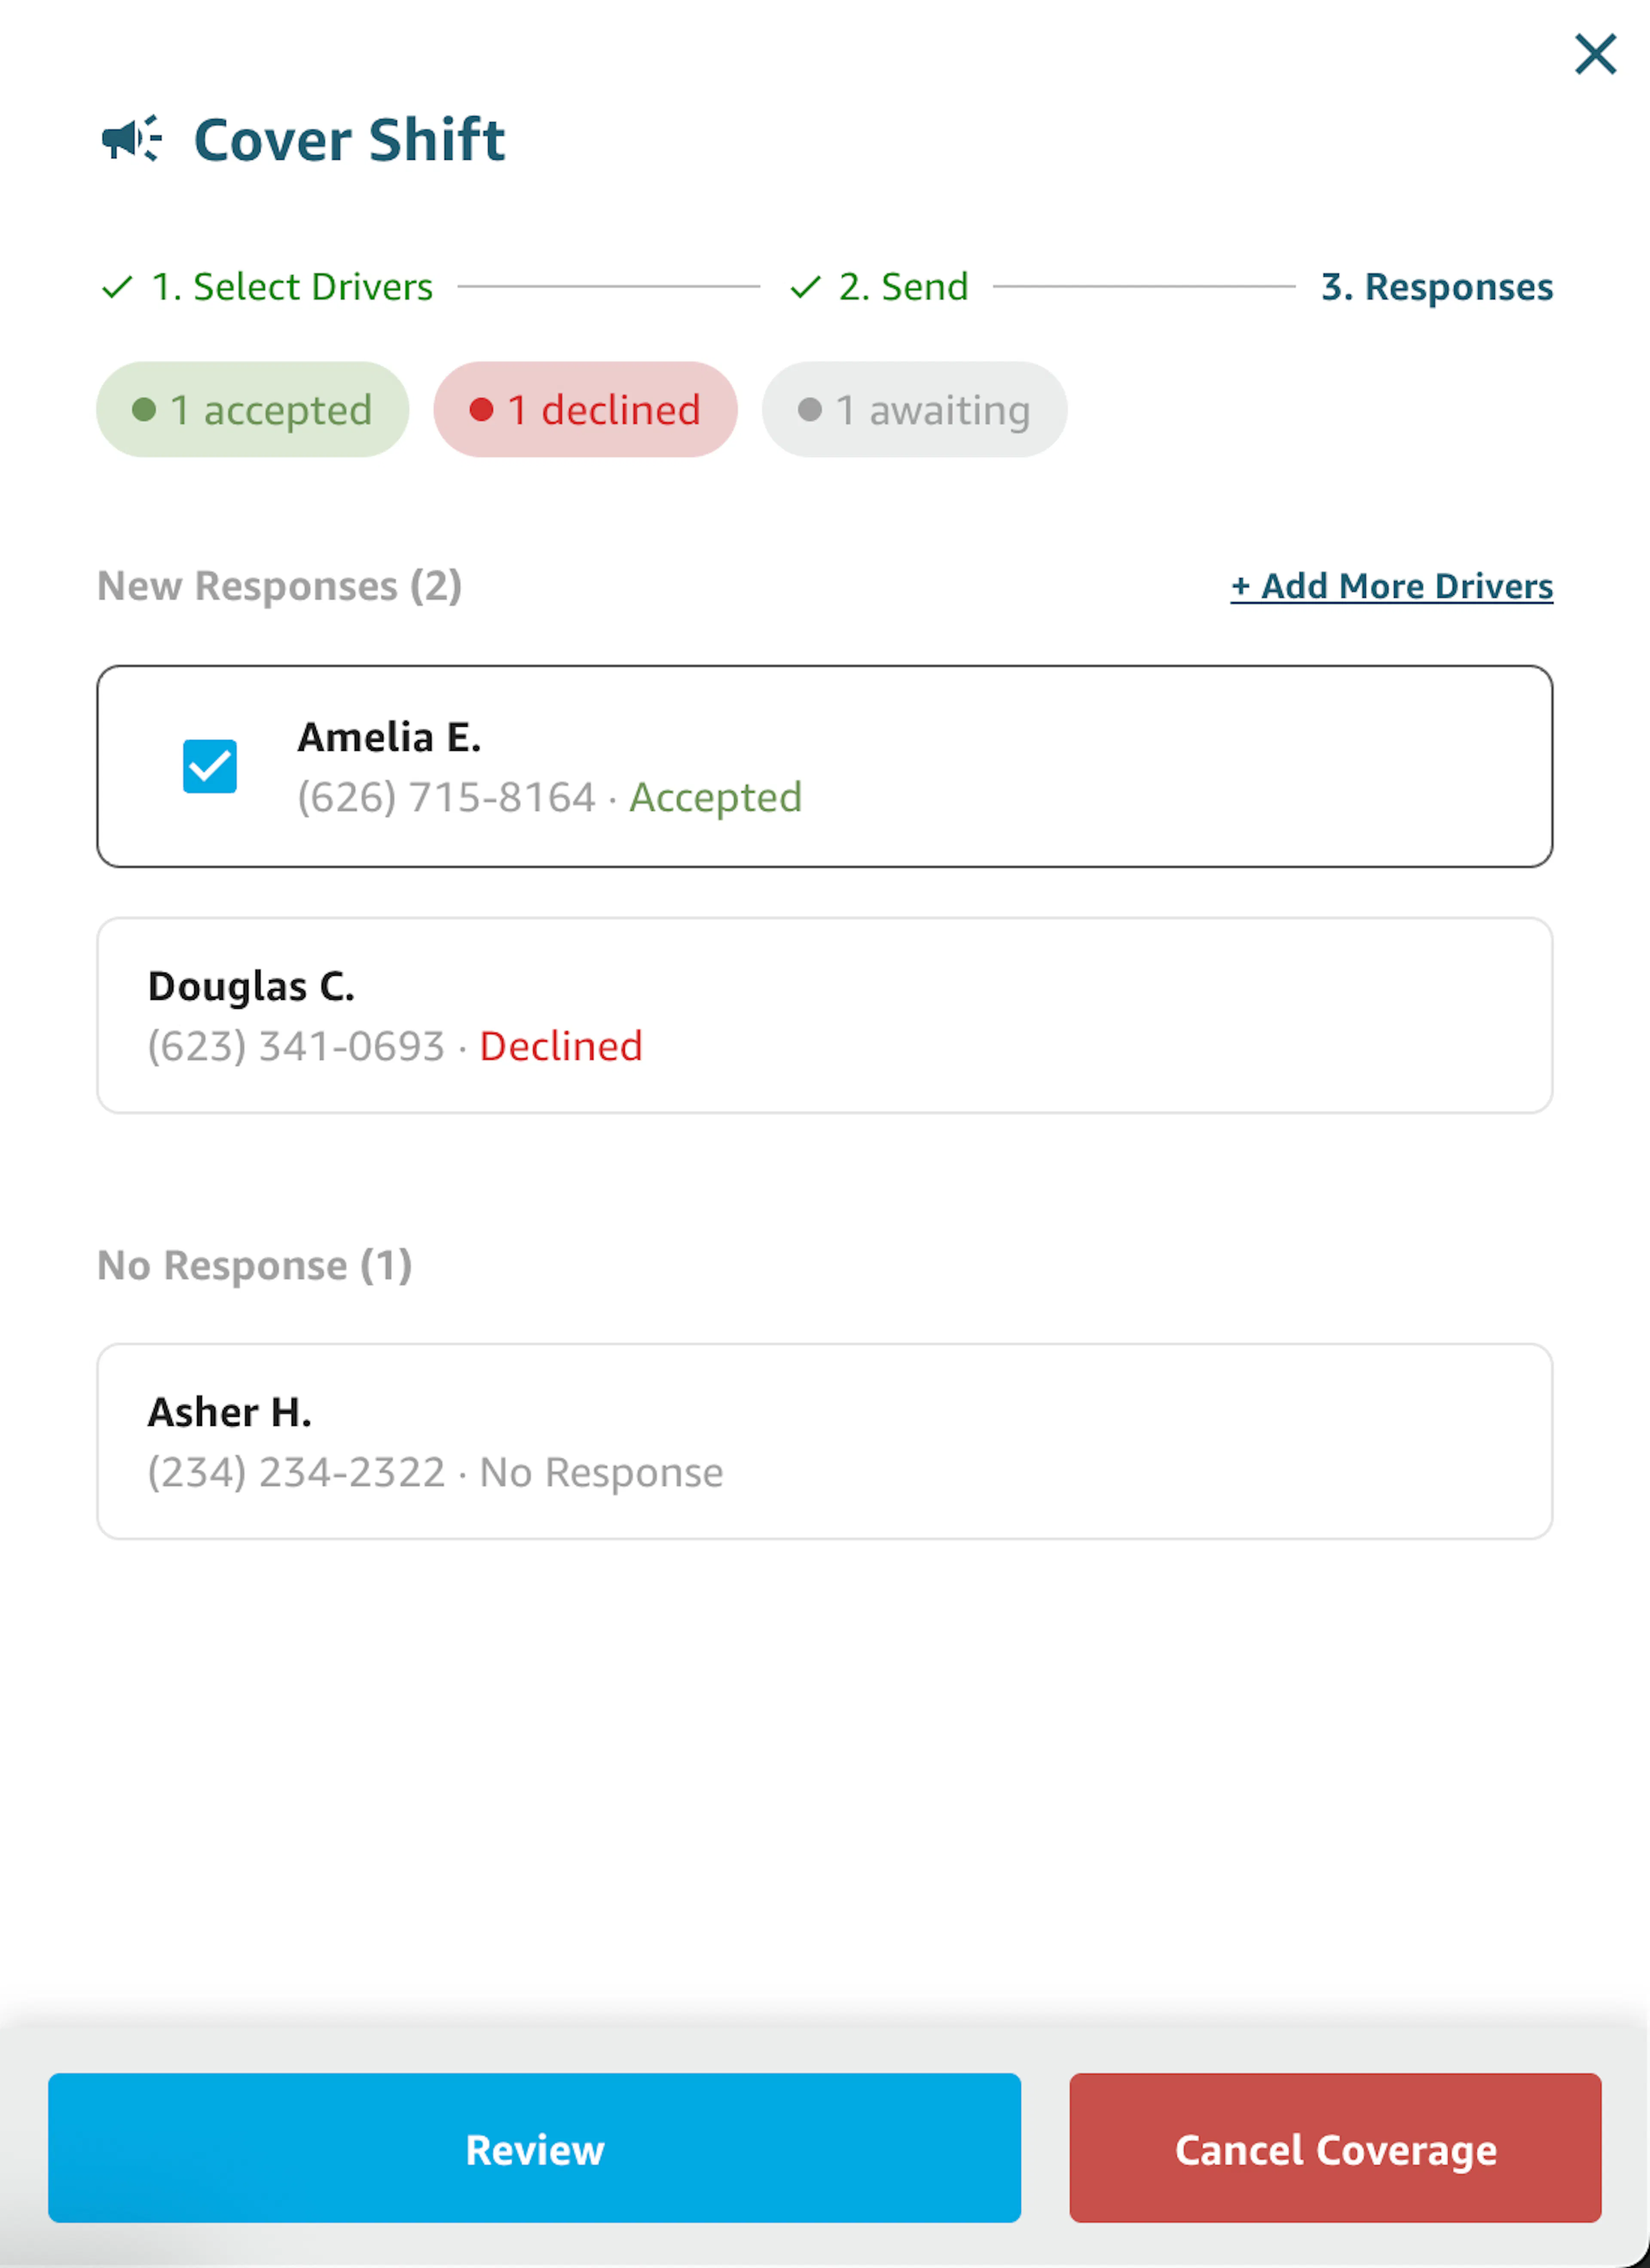Select the Douglas C. declined card
The width and height of the screenshot is (1650, 2268).
click(825, 1015)
